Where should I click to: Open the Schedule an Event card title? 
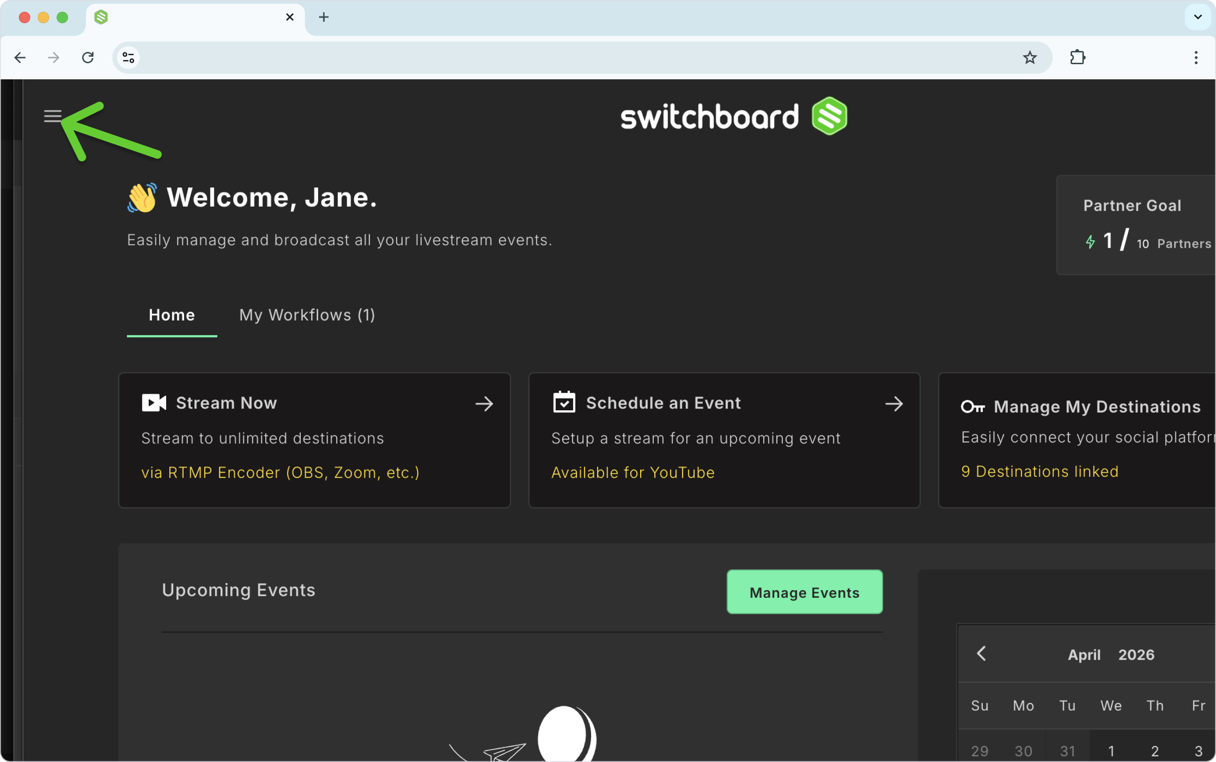[663, 403]
